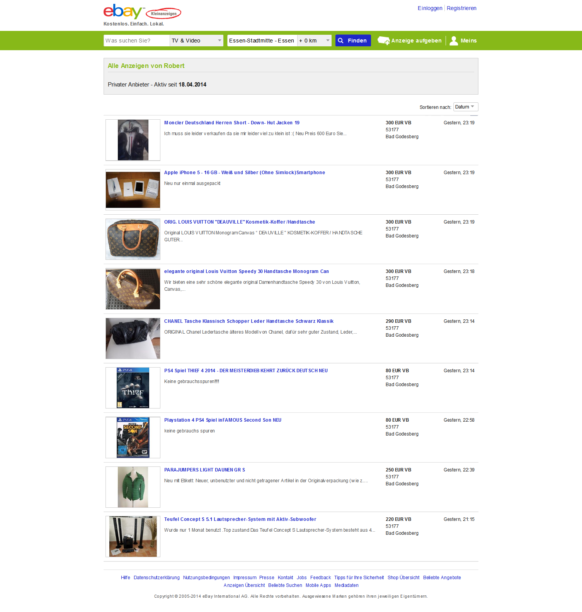Click the Mobile Apps footer link

(318, 585)
